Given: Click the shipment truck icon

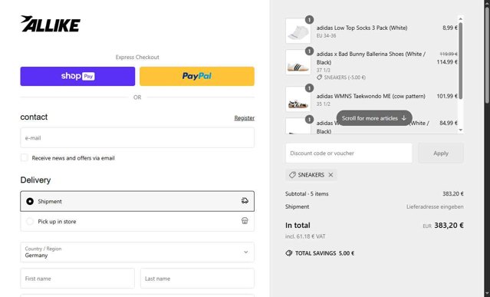Looking at the screenshot, I should 245,201.
